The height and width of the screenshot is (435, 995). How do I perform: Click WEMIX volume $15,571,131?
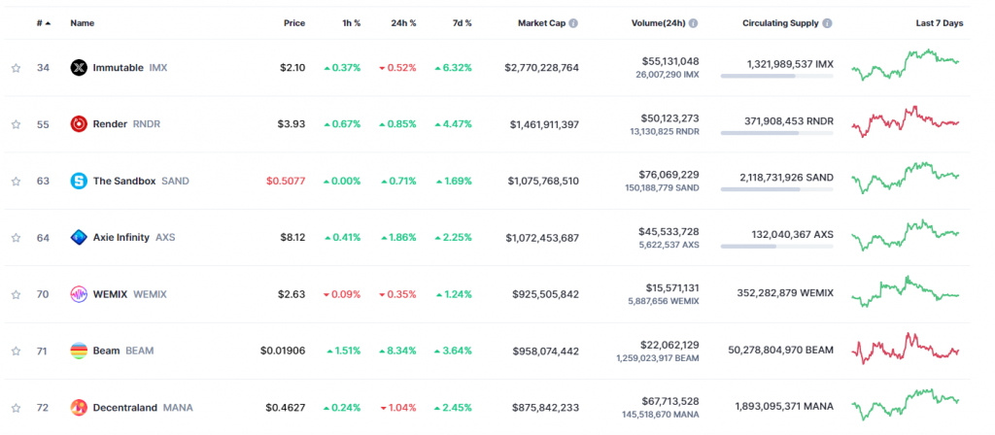click(x=670, y=287)
